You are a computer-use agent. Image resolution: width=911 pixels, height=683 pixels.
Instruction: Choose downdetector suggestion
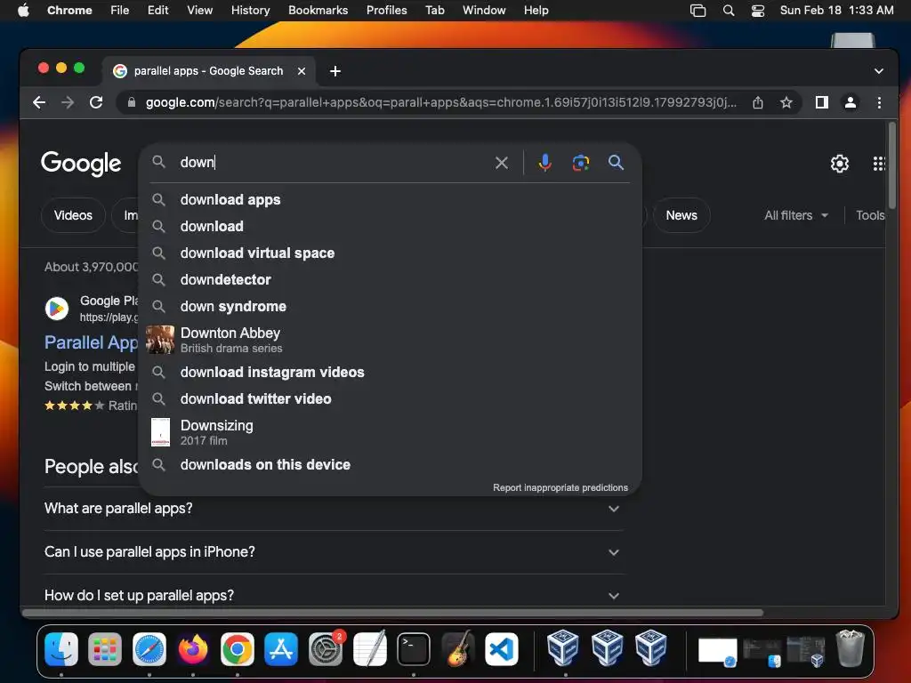click(390, 280)
